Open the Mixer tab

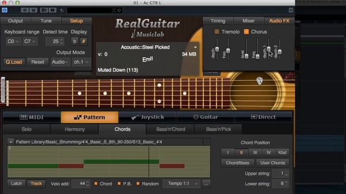[249, 21]
